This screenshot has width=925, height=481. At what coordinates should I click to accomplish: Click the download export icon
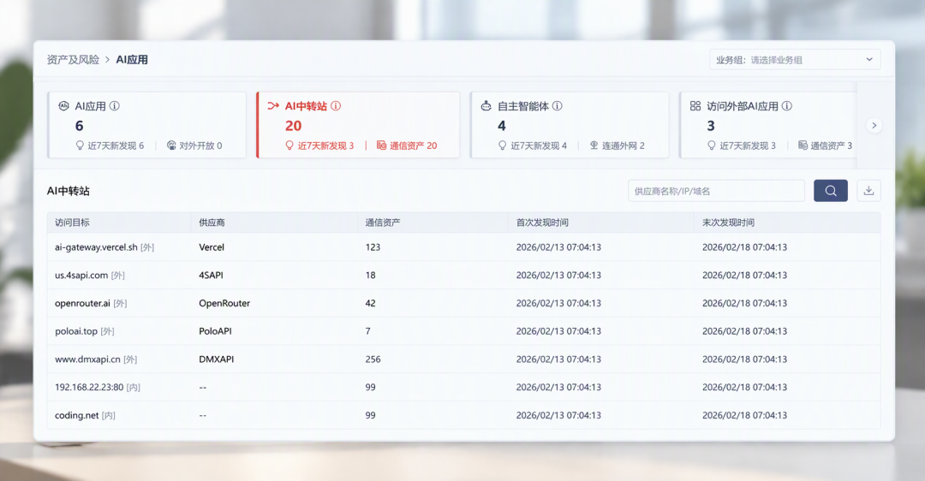click(x=869, y=190)
